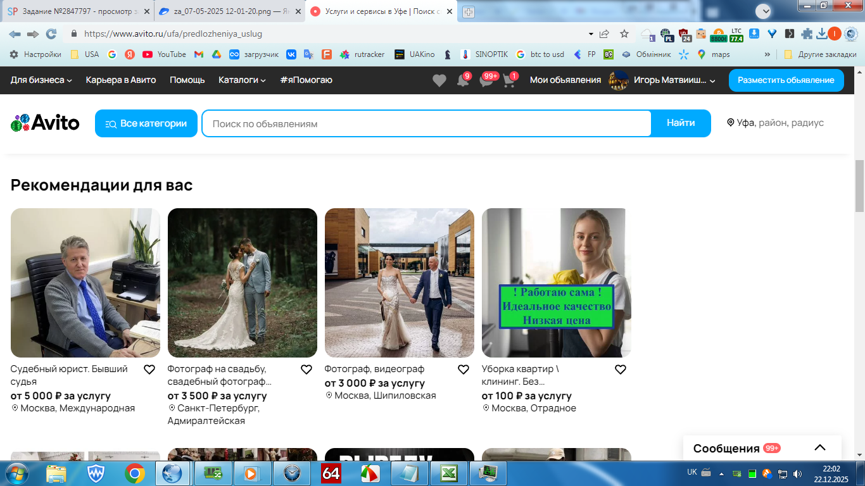Click the Разместить объявление button
The width and height of the screenshot is (865, 486).
click(786, 80)
